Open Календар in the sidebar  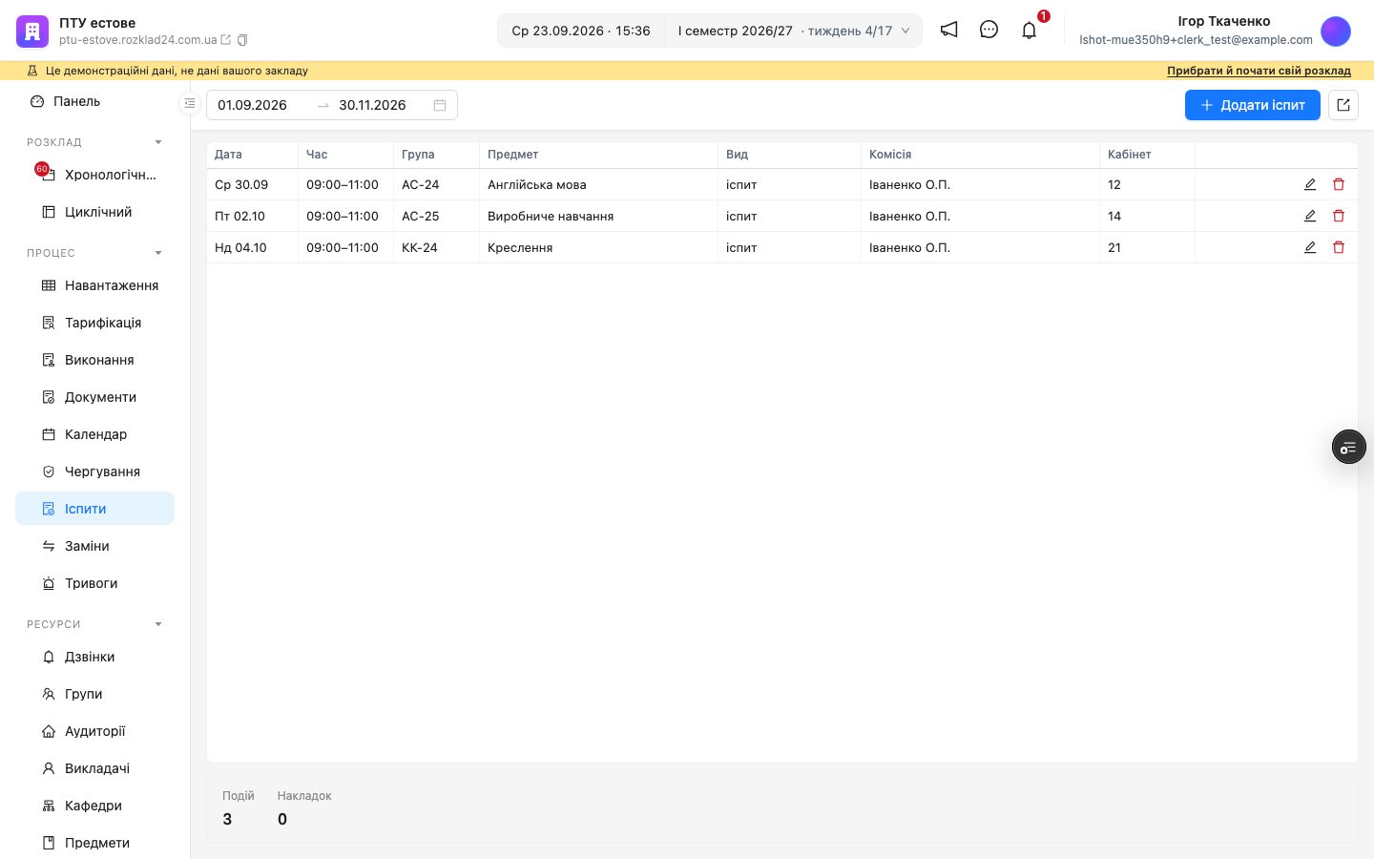tap(94, 434)
